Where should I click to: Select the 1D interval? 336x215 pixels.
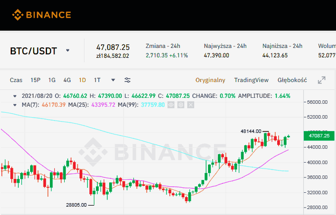(x=83, y=80)
